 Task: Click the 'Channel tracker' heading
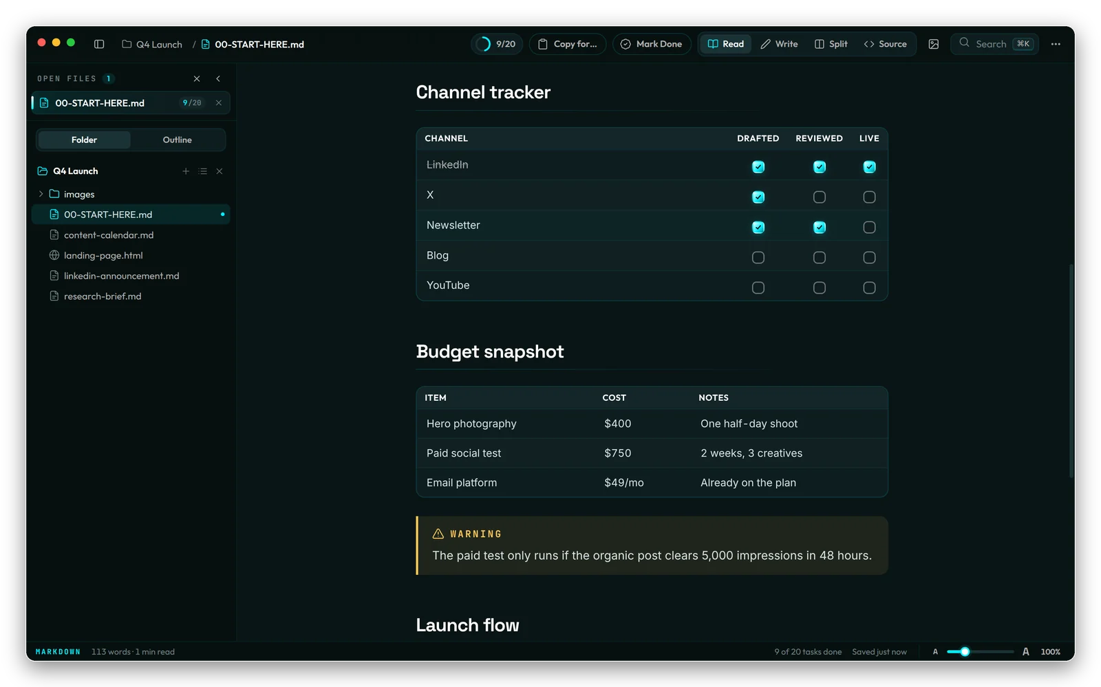click(x=483, y=92)
